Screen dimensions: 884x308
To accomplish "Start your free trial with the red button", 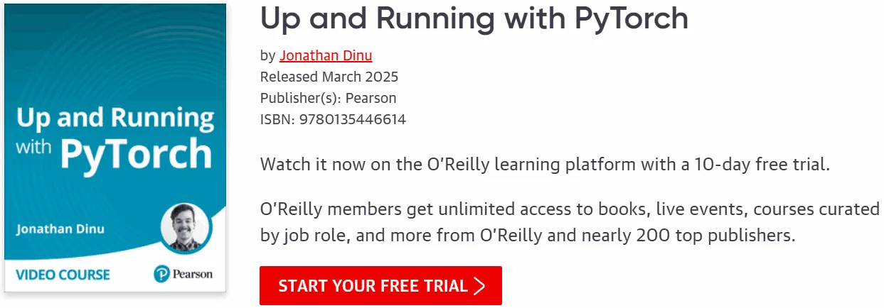I will [380, 285].
